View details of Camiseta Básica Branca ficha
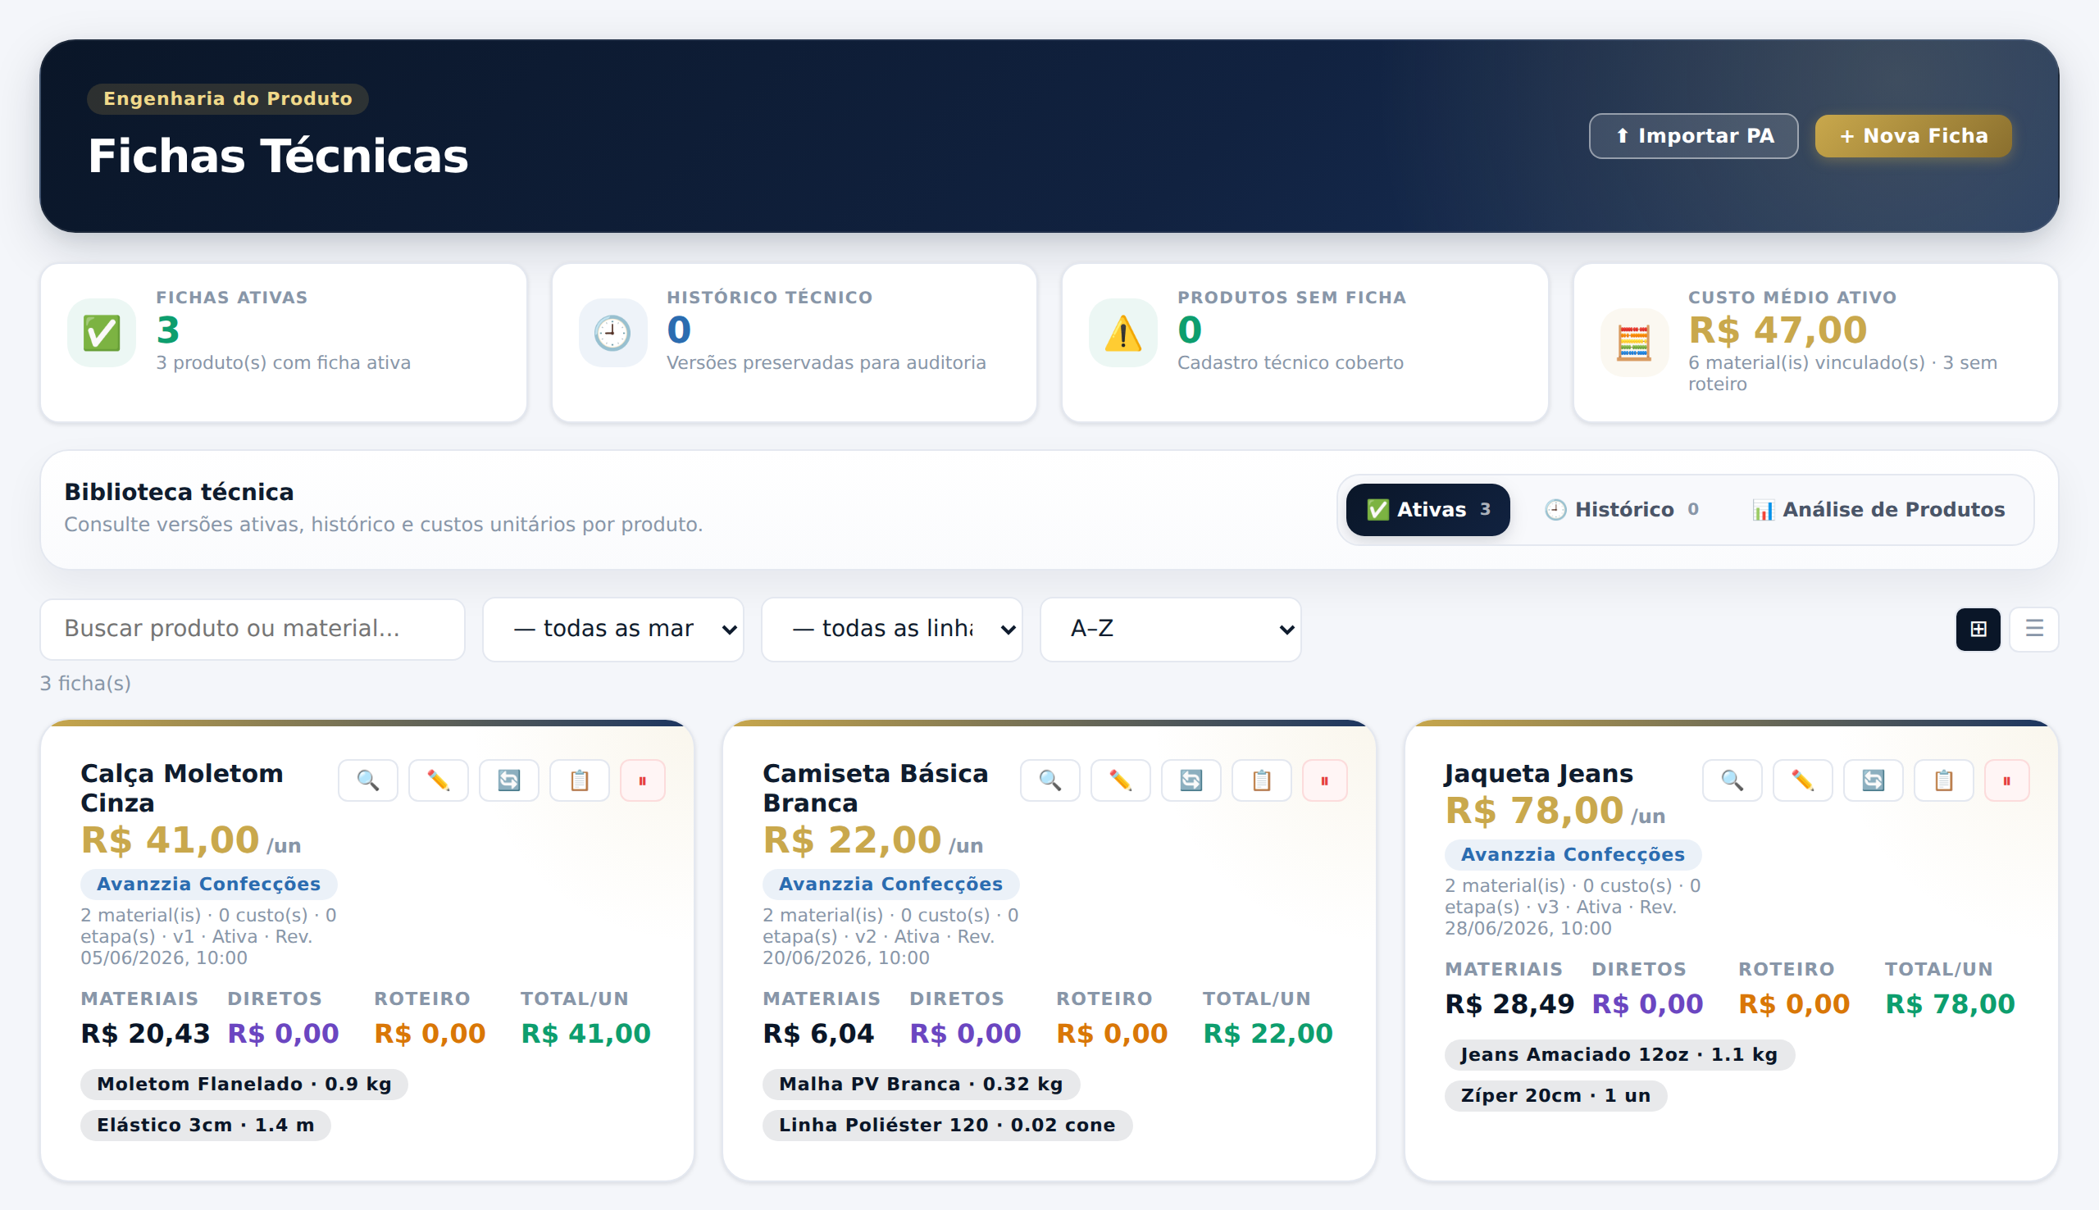Viewport: 2099px width, 1210px height. (x=1049, y=780)
